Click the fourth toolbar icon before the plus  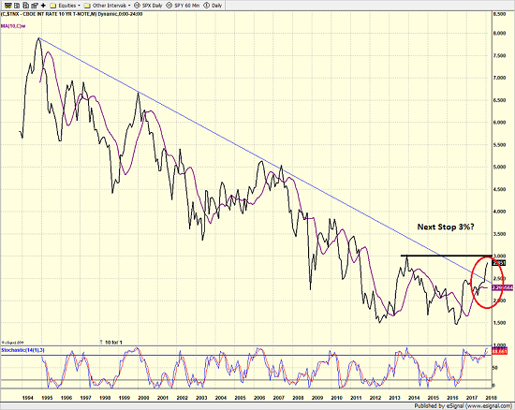coord(34,6)
